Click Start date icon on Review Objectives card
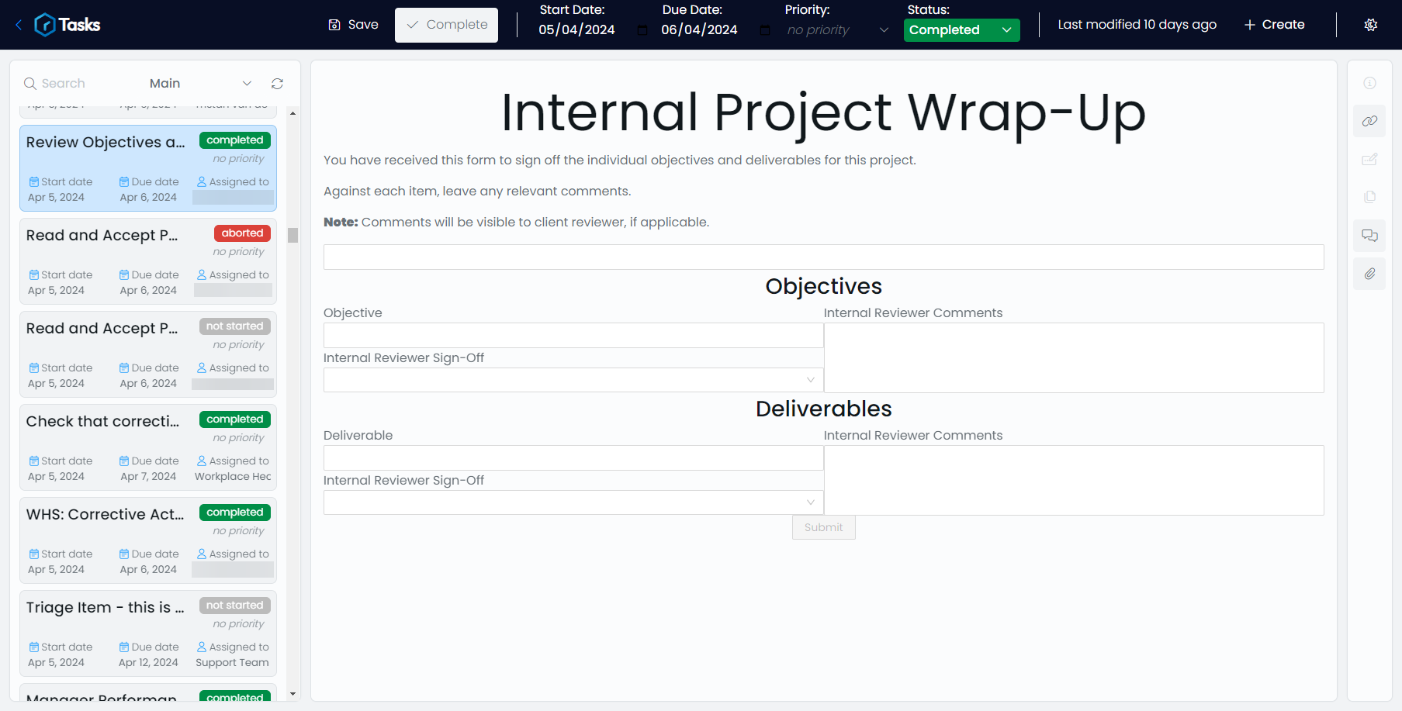Image resolution: width=1402 pixels, height=711 pixels. click(34, 182)
